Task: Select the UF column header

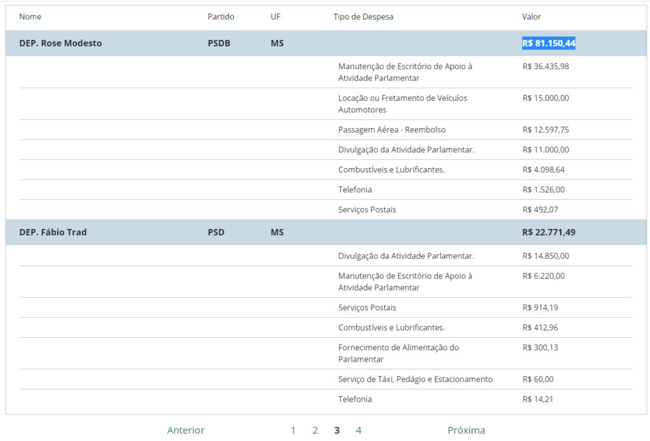Action: 275,16
